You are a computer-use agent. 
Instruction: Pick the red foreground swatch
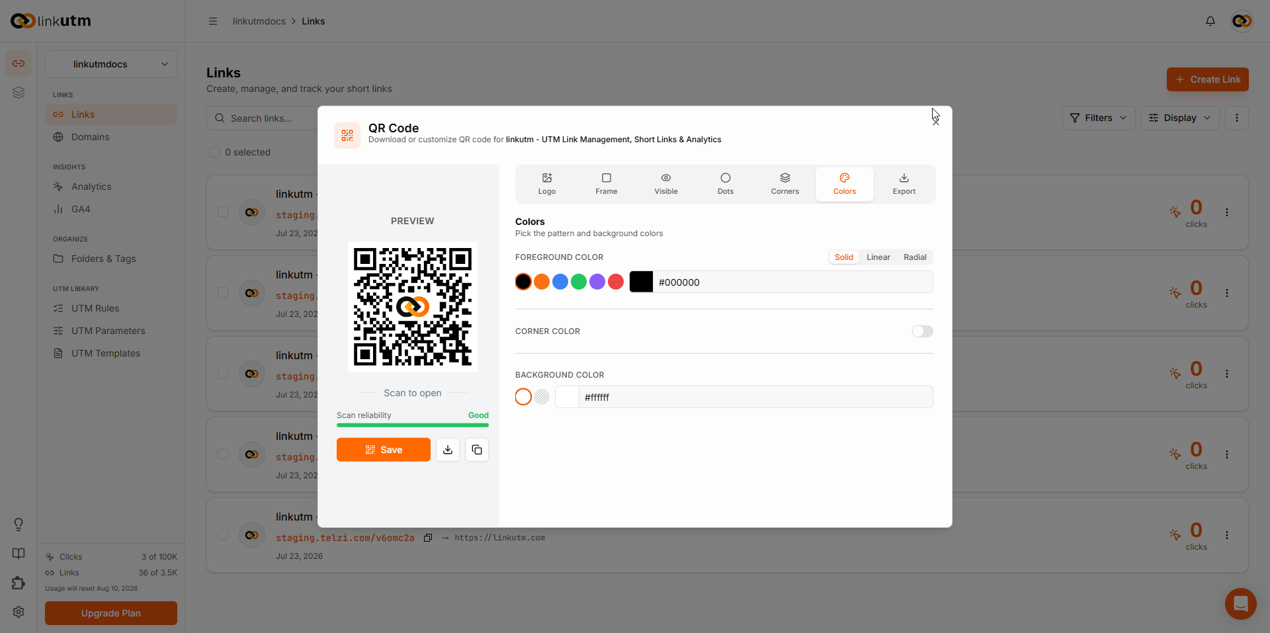[616, 282]
